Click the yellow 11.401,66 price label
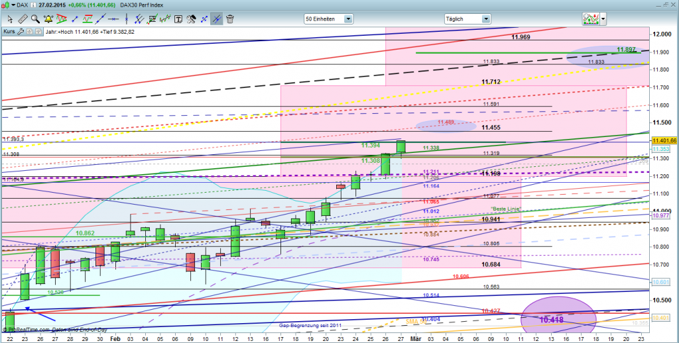Image resolution: width=679 pixels, height=343 pixels. coord(664,140)
